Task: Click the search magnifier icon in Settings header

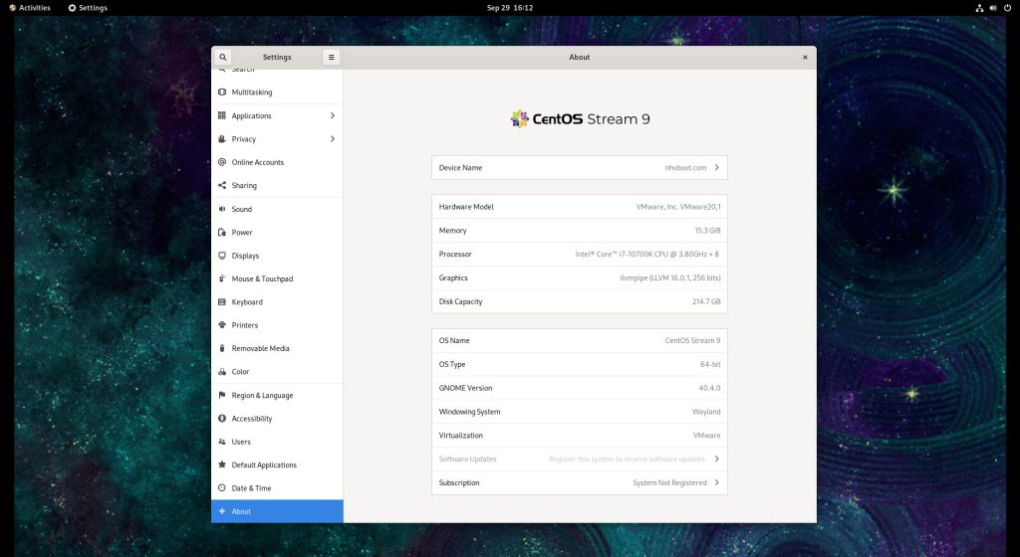Action: 222,57
